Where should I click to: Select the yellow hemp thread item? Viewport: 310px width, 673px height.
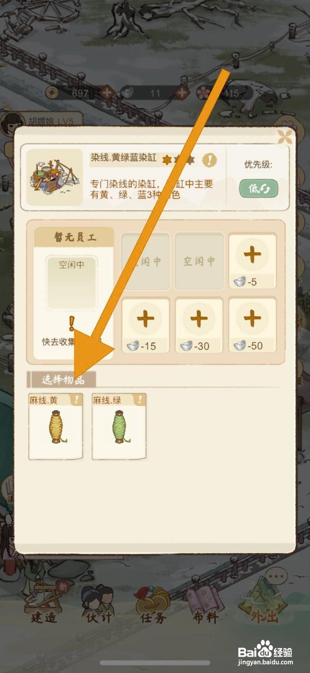(55, 426)
